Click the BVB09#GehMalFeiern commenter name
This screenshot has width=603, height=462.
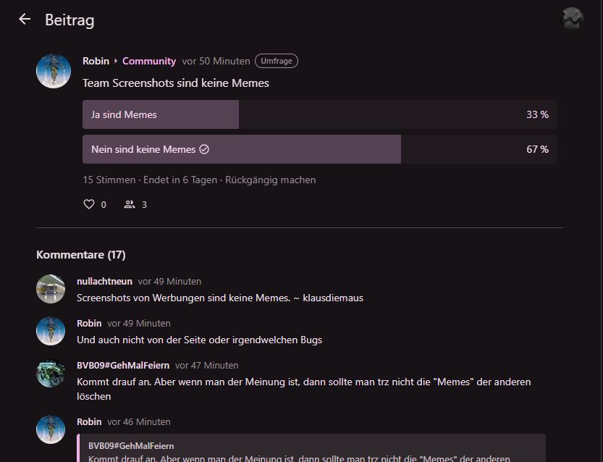[121, 366]
